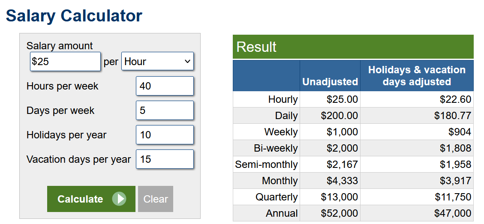The width and height of the screenshot is (484, 224).
Task: Click the Unadjusted column header
Action: click(x=330, y=81)
